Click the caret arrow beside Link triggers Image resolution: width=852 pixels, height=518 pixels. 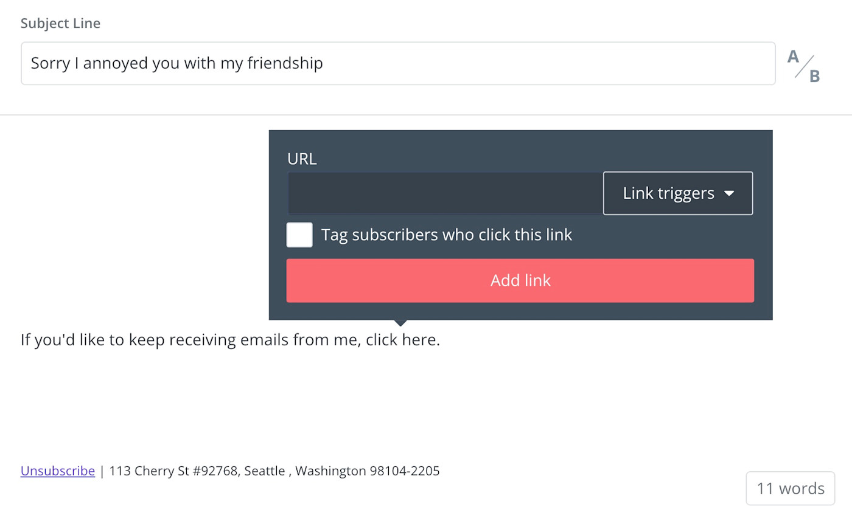[729, 194]
